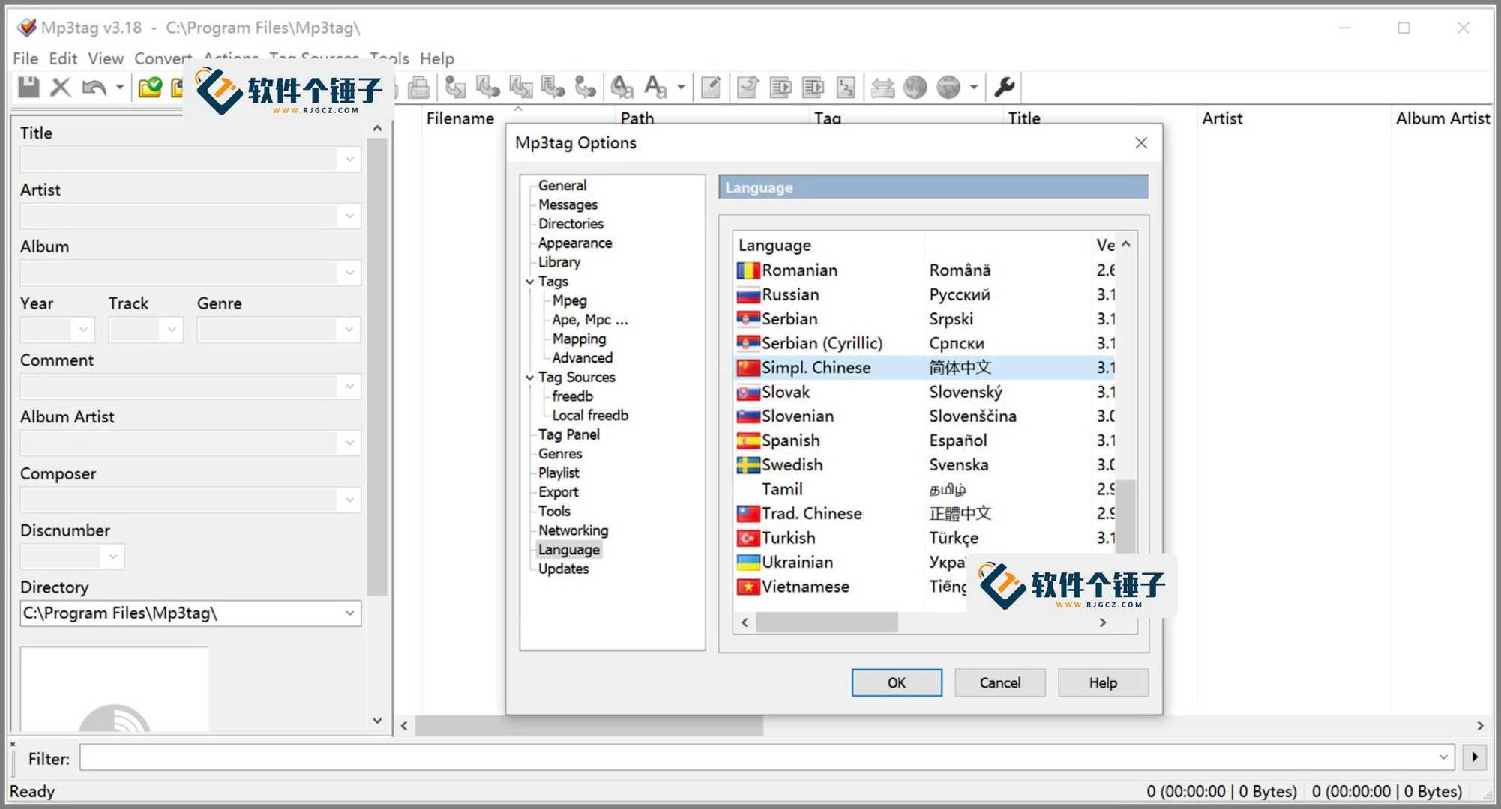Click the Cancel button
Image resolution: width=1501 pixels, height=809 pixels.
pos(1000,682)
